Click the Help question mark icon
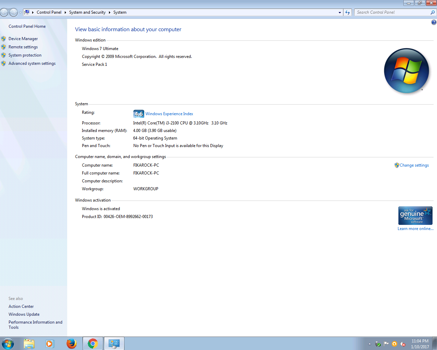Viewport: 437px width, 350px height. (x=434, y=22)
